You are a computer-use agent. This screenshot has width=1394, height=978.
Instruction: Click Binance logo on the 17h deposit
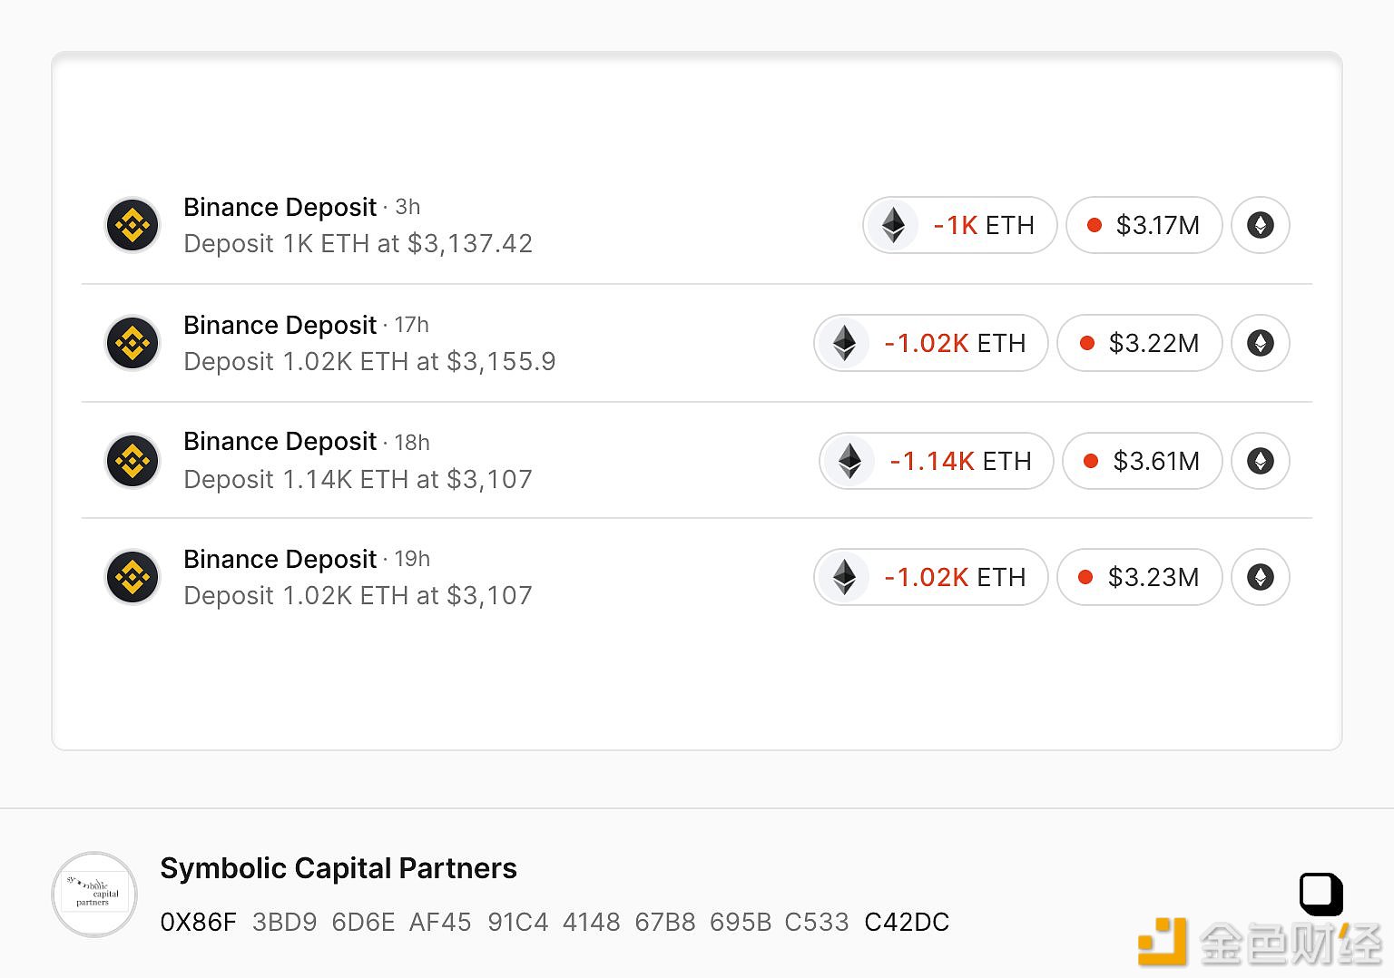pos(133,343)
